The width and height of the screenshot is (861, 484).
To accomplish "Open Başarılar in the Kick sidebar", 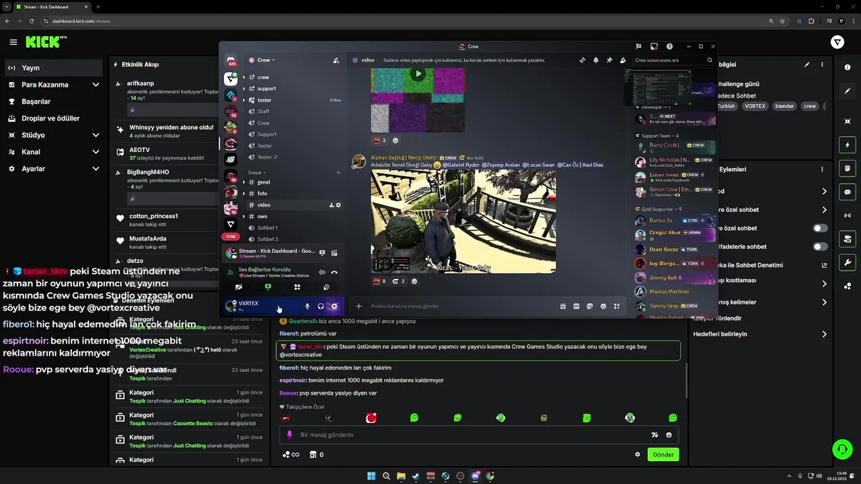I will pos(55,102).
